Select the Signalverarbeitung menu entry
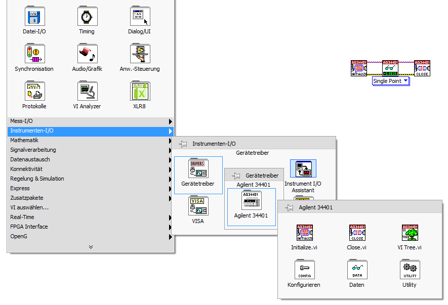 90,150
